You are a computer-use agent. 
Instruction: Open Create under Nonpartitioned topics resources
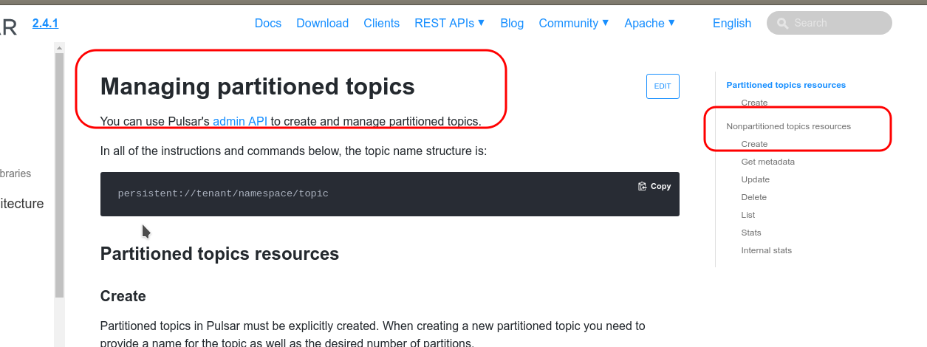754,144
